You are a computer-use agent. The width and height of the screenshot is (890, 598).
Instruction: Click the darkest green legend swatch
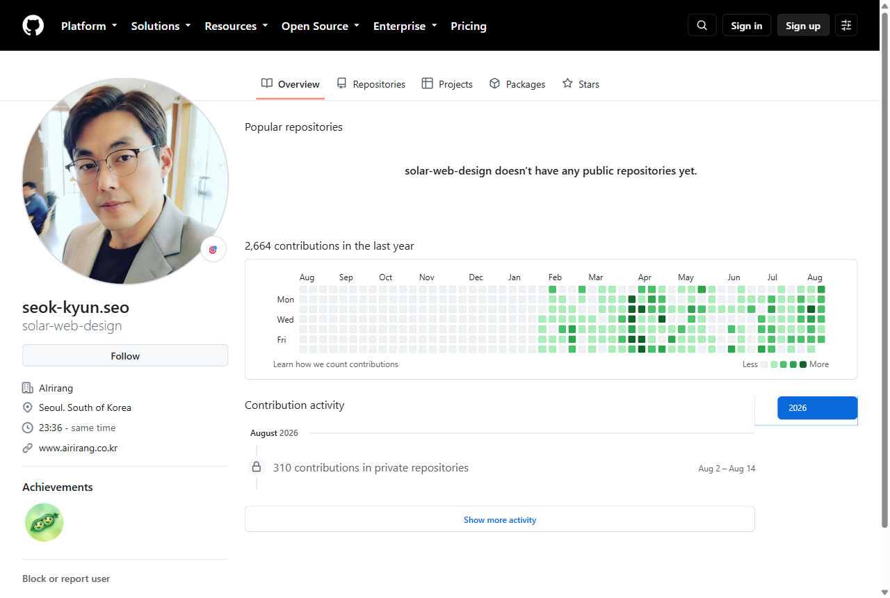(803, 364)
